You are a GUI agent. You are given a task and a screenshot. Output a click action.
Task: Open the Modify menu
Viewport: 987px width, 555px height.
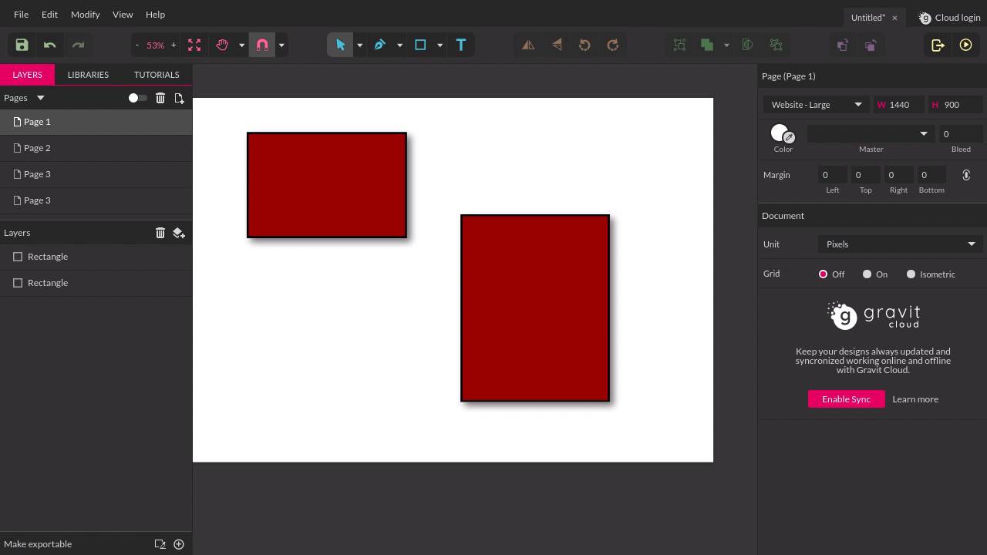85,14
